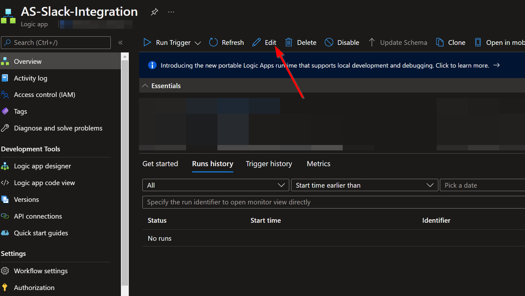Image resolution: width=525 pixels, height=296 pixels.
Task: Click the Workflow settings gear icon
Action: coord(5,271)
